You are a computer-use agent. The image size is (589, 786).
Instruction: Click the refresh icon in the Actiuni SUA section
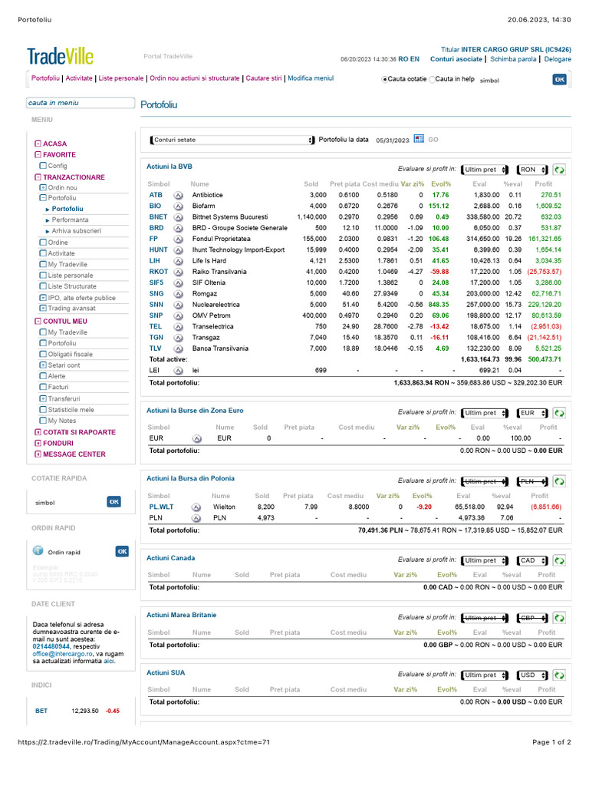click(x=559, y=675)
